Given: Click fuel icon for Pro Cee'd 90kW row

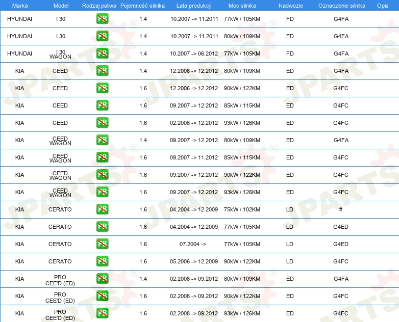Looking at the screenshot, I should point(102,296).
